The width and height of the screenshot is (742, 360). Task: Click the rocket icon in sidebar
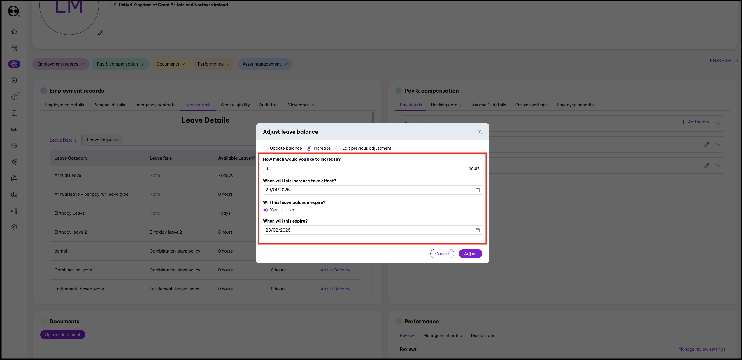[14, 162]
